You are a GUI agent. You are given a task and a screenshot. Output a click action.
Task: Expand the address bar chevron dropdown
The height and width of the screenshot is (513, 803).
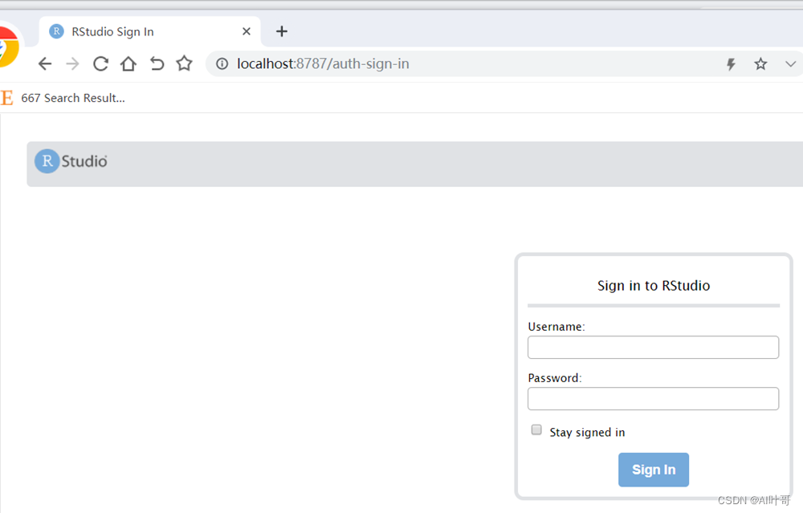pyautogui.click(x=790, y=63)
